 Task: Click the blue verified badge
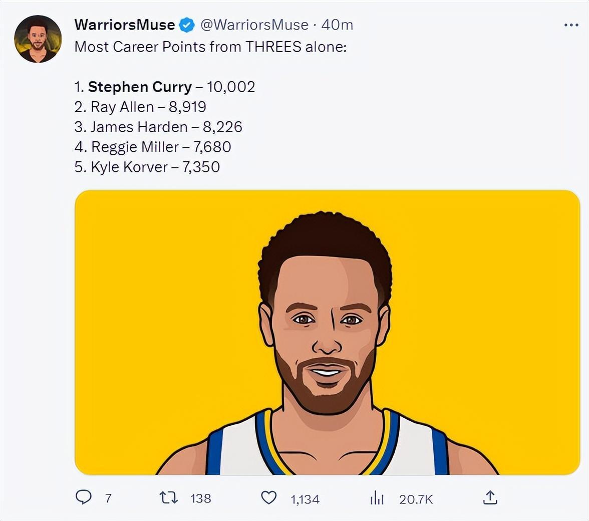pos(187,25)
